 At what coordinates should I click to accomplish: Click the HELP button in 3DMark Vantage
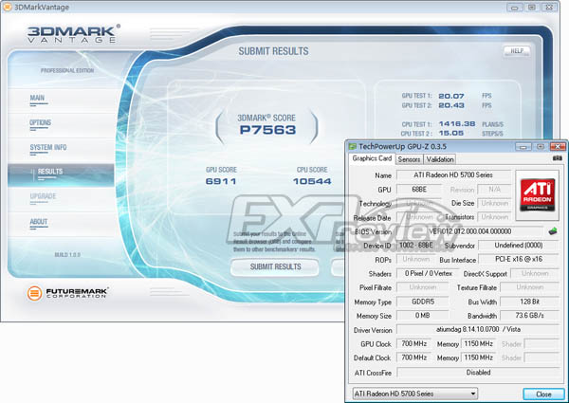517,51
